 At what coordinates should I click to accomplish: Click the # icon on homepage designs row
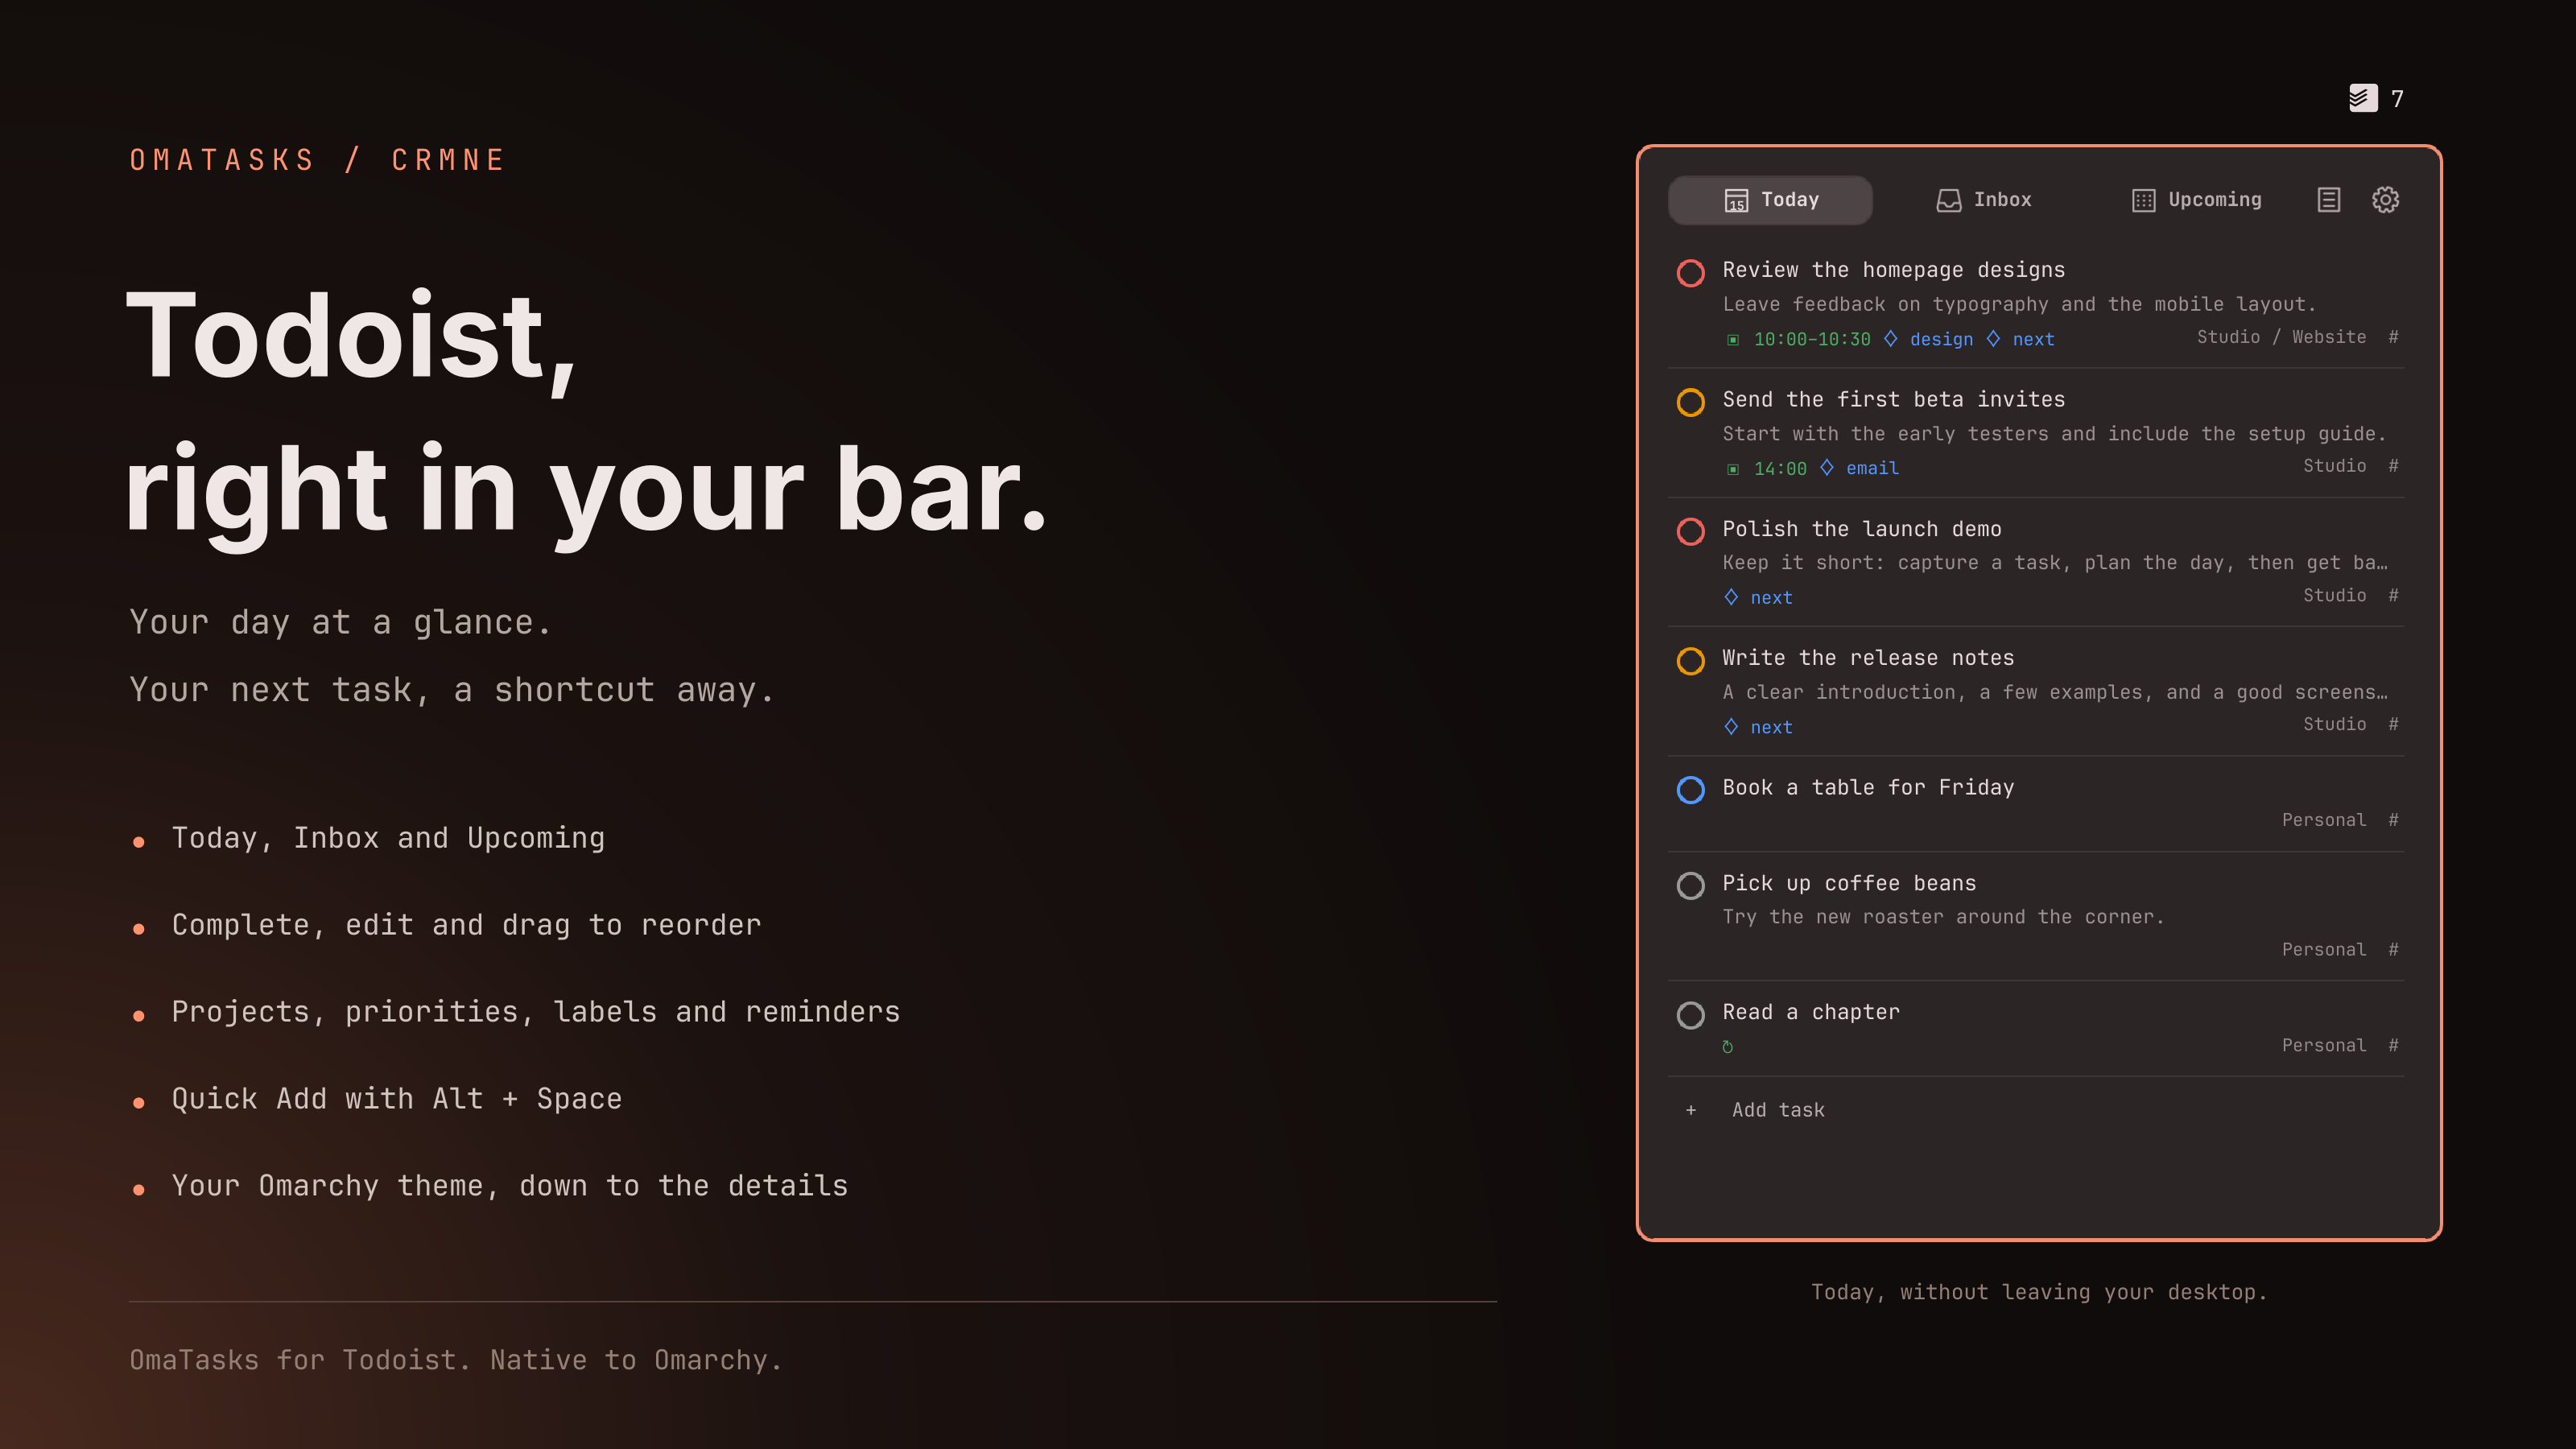coord(2393,337)
